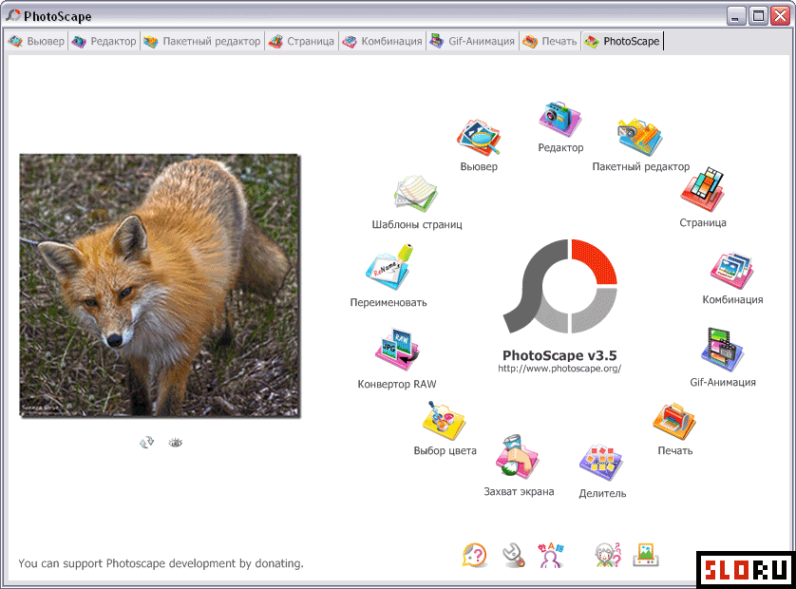
Task: Open the Gif-Анимация tab
Action: (472, 42)
